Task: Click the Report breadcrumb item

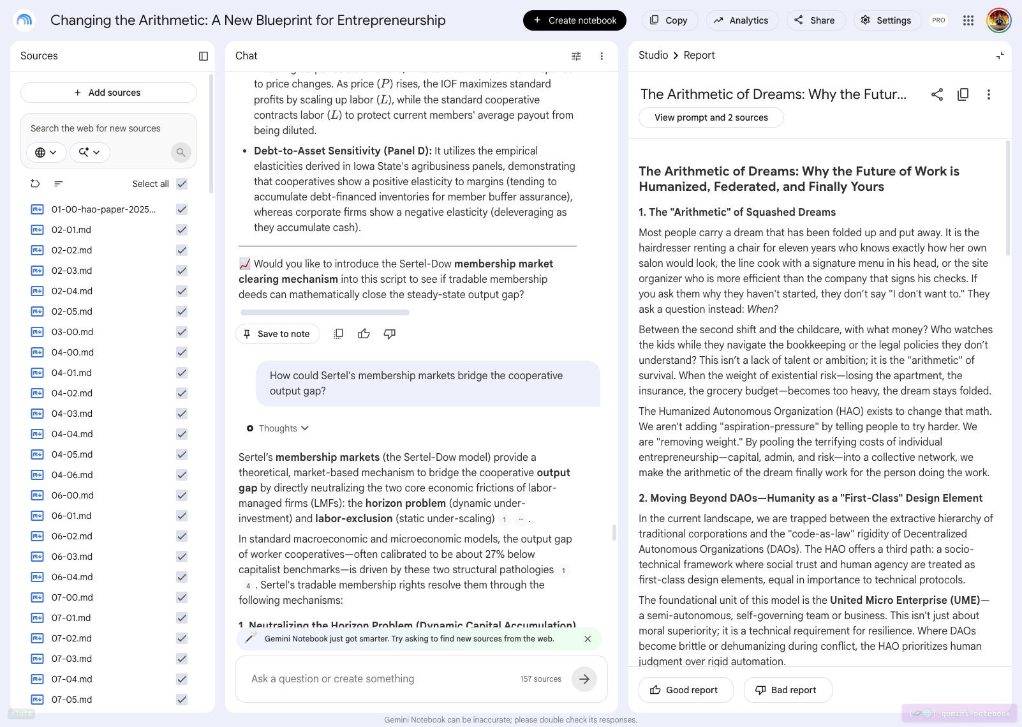Action: pos(699,56)
